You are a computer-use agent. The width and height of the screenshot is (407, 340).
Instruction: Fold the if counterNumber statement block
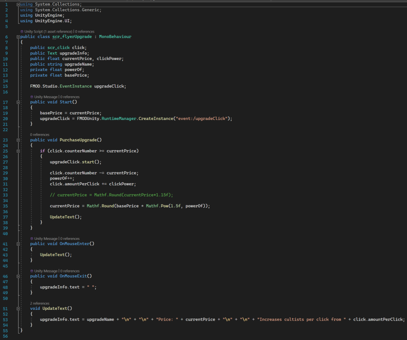pyautogui.click(x=18, y=151)
